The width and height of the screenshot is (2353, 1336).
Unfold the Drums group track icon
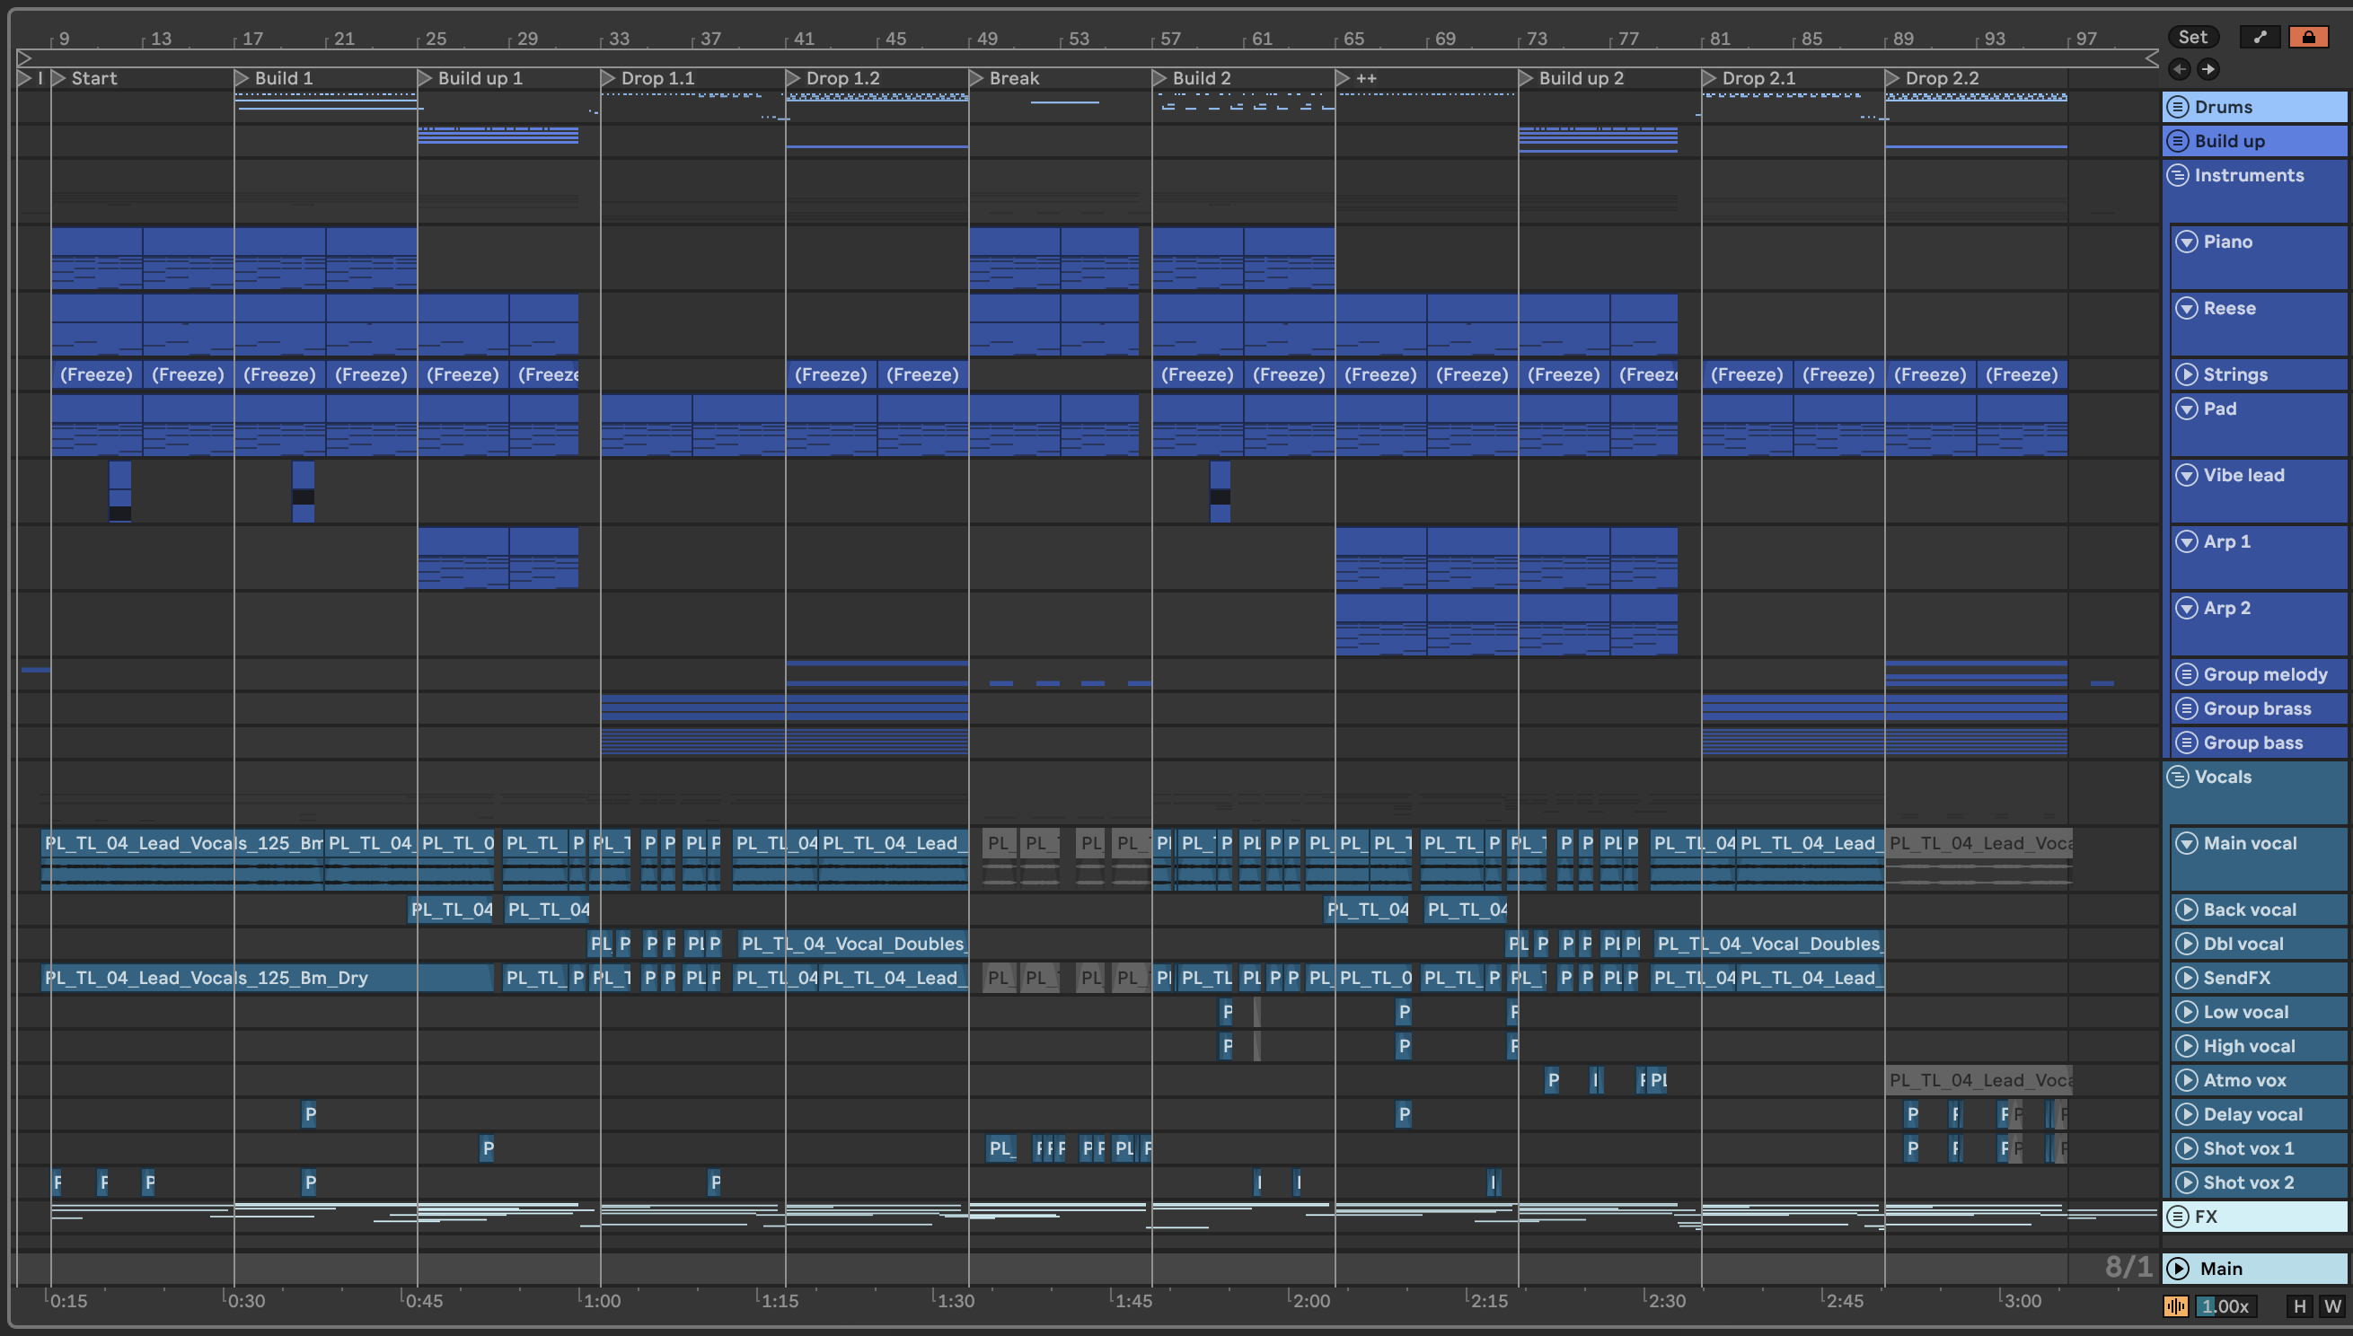coord(2177,108)
